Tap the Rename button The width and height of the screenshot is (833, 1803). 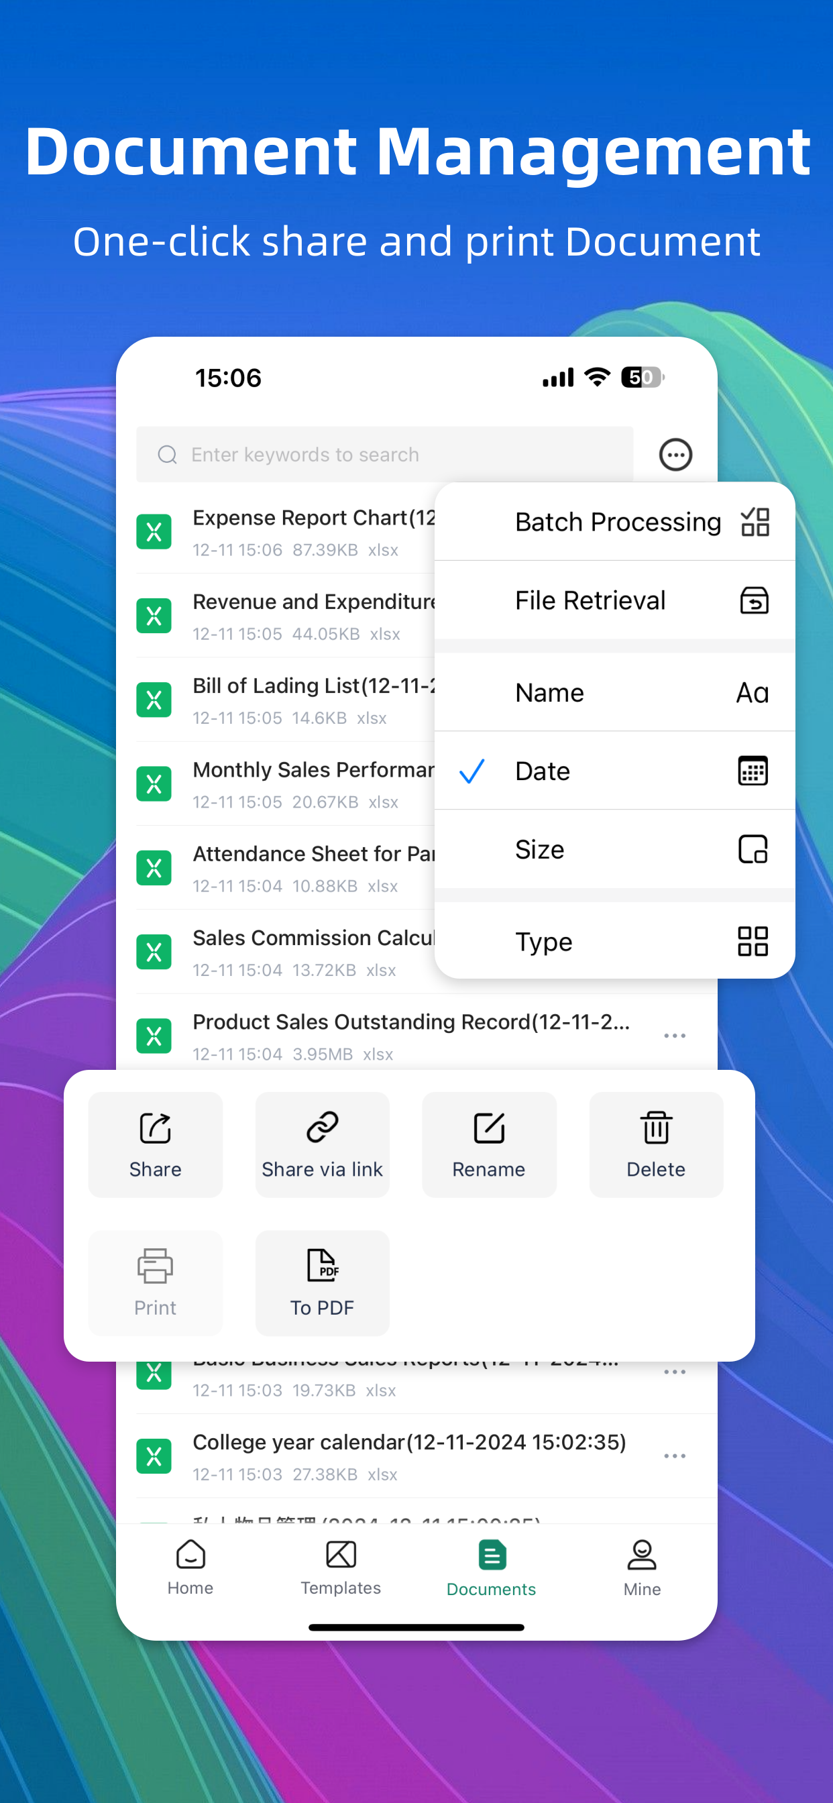(490, 1144)
